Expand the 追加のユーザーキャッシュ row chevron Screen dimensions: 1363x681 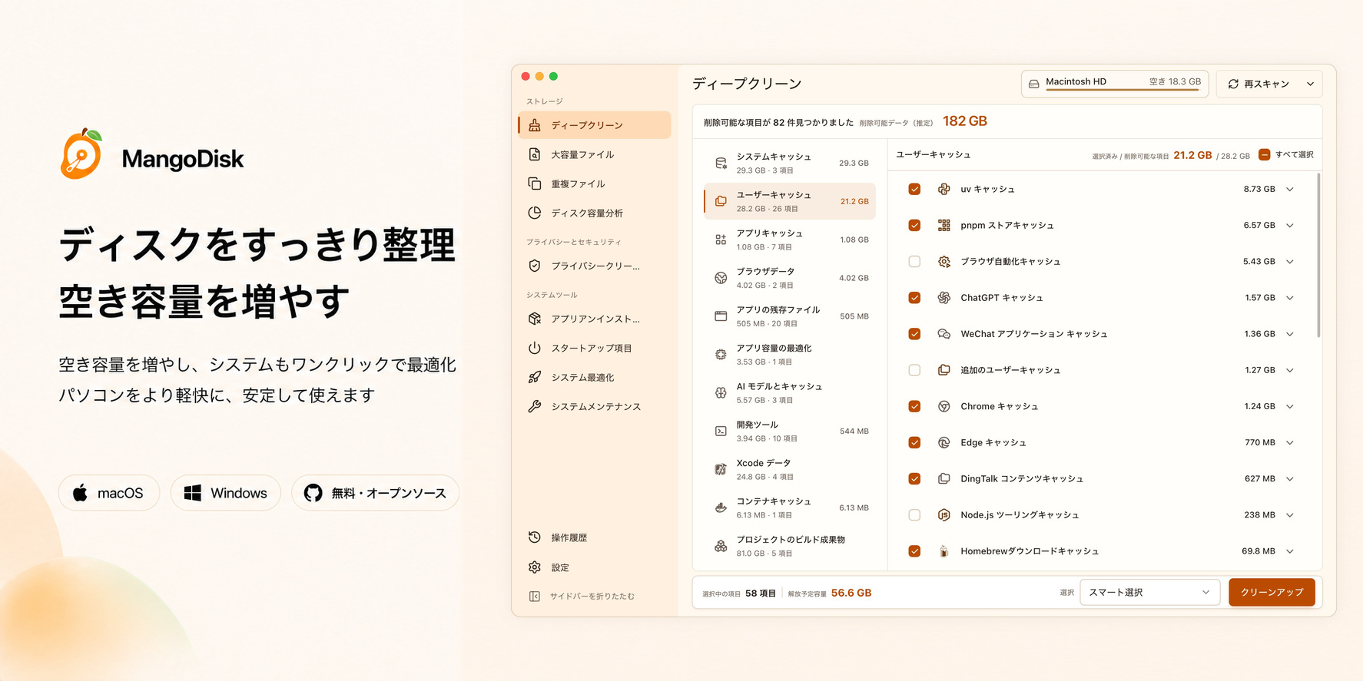pos(1290,370)
